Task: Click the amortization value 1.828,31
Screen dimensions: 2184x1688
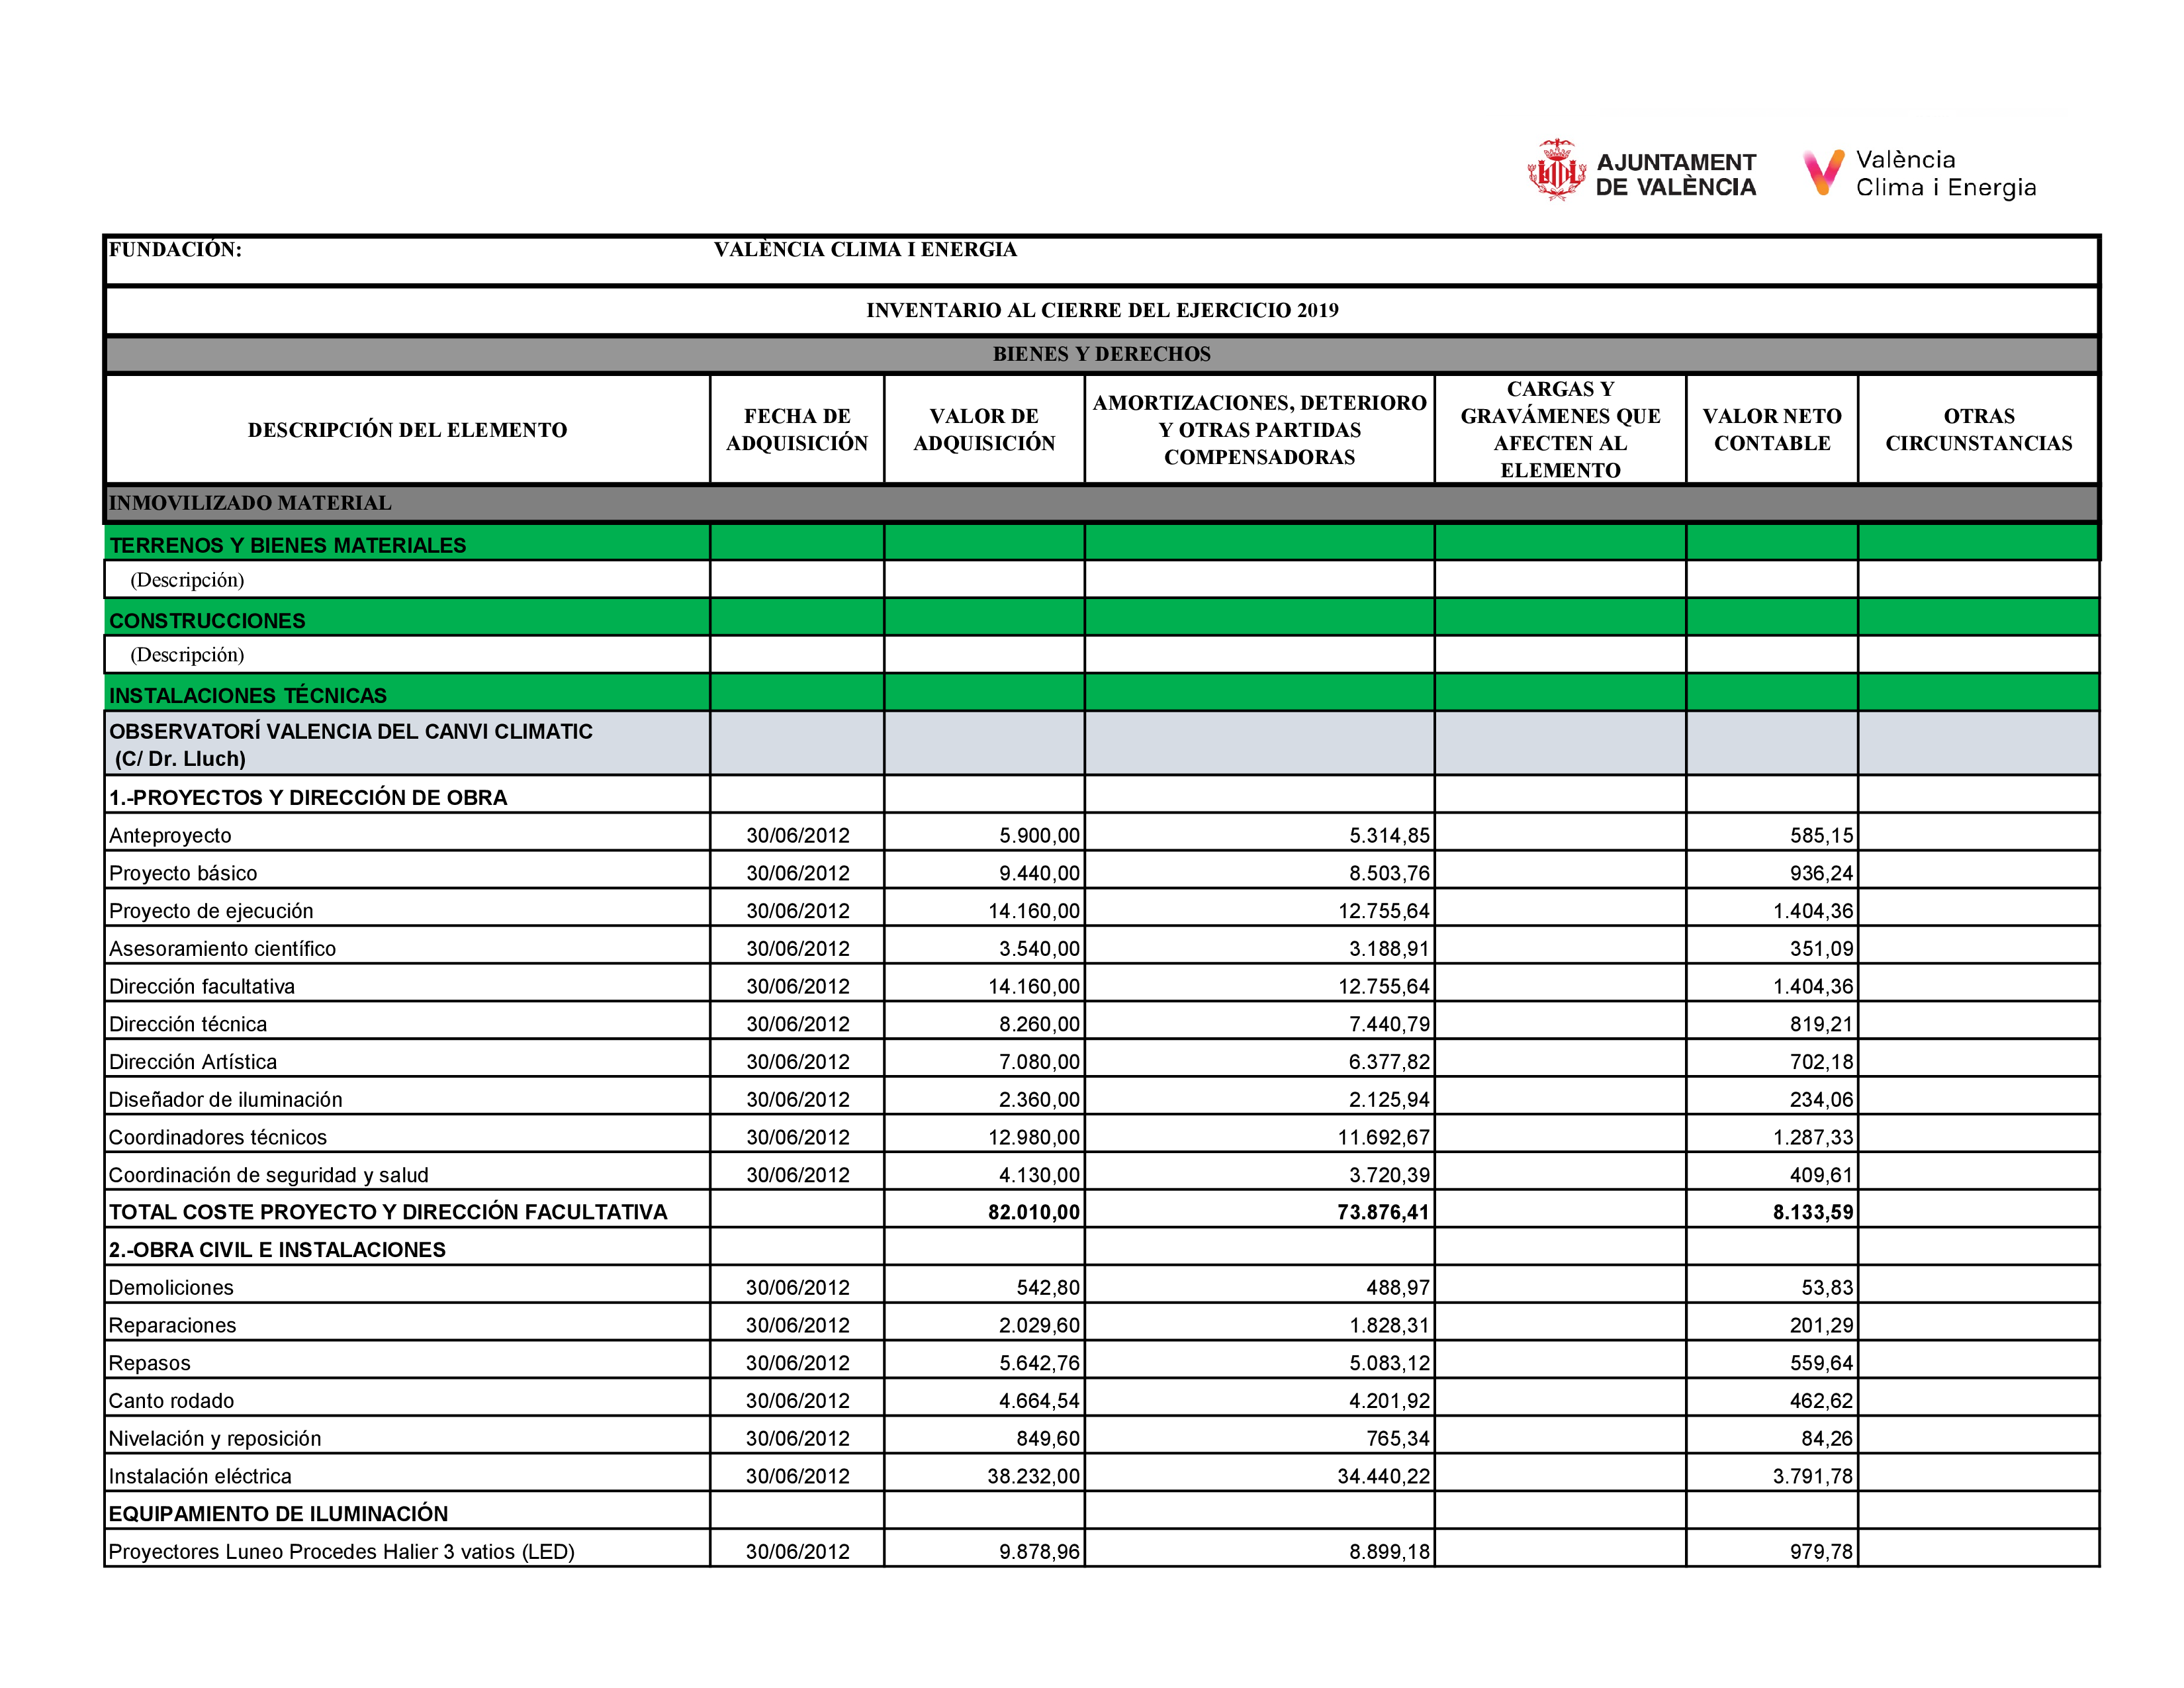Action: point(1389,1325)
